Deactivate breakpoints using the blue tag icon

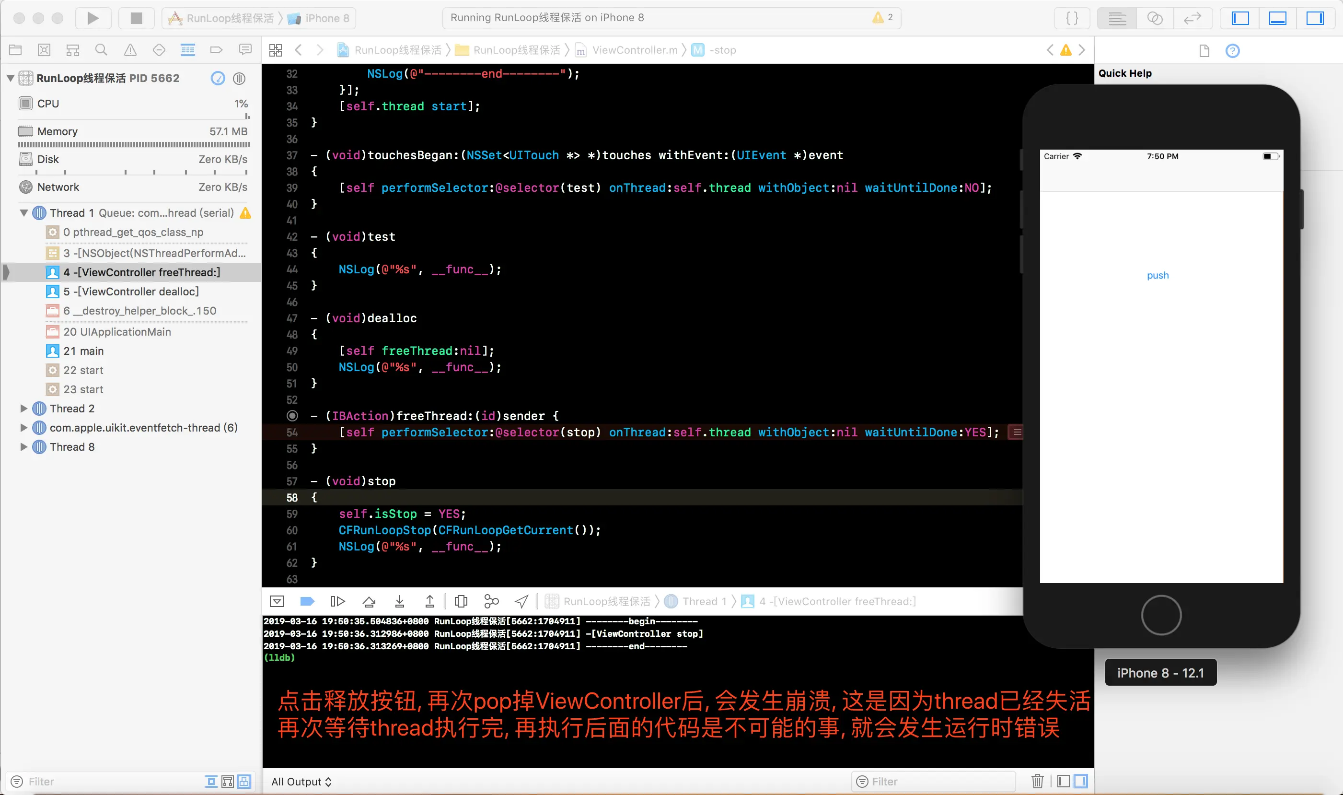307,601
